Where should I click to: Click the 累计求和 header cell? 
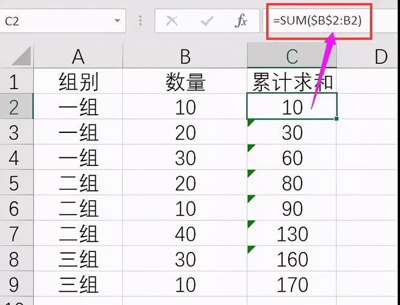click(292, 81)
